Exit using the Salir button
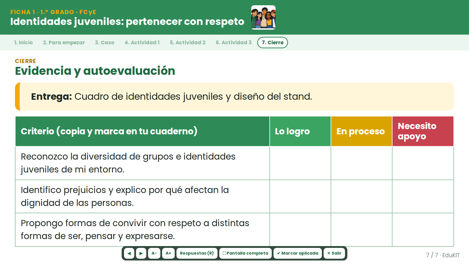The height and width of the screenshot is (264, 469). [334, 253]
